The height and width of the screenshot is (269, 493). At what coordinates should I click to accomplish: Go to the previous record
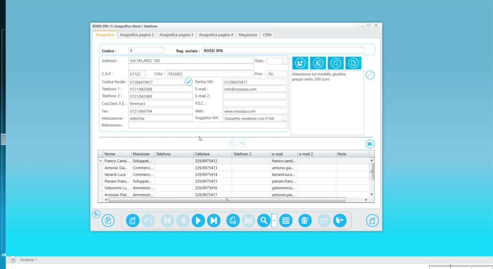point(183,221)
